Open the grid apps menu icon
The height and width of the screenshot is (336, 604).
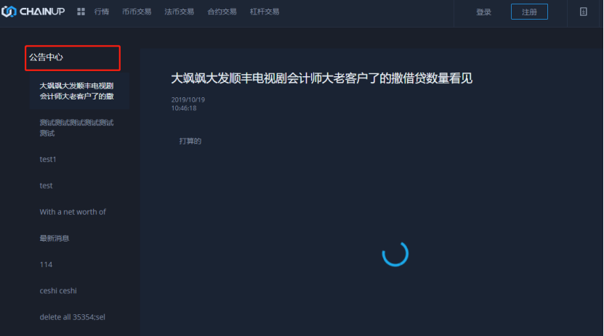[81, 12]
